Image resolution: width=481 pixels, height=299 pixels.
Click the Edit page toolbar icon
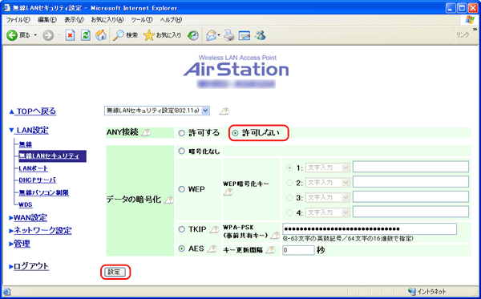245,35
